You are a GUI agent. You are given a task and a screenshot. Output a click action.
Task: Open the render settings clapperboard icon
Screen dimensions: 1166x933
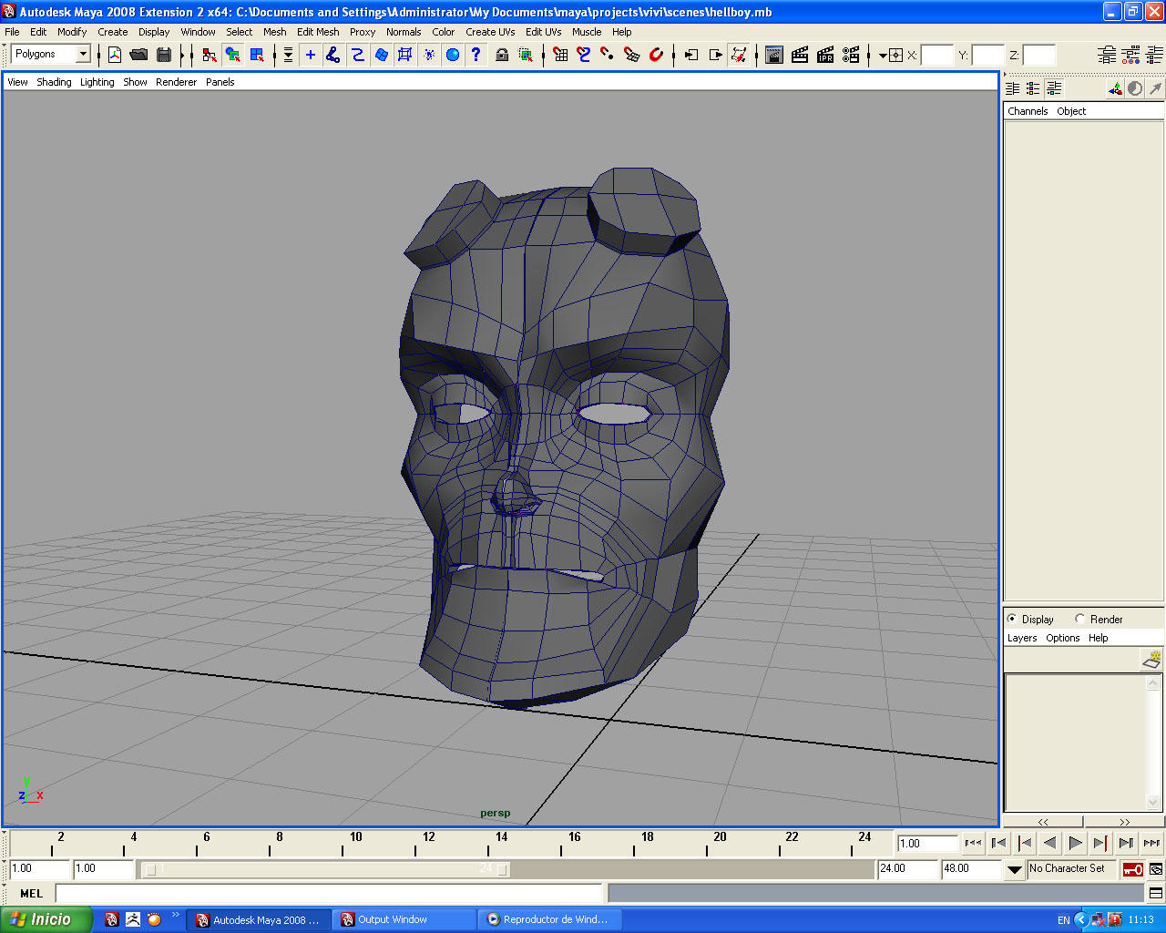pos(851,55)
